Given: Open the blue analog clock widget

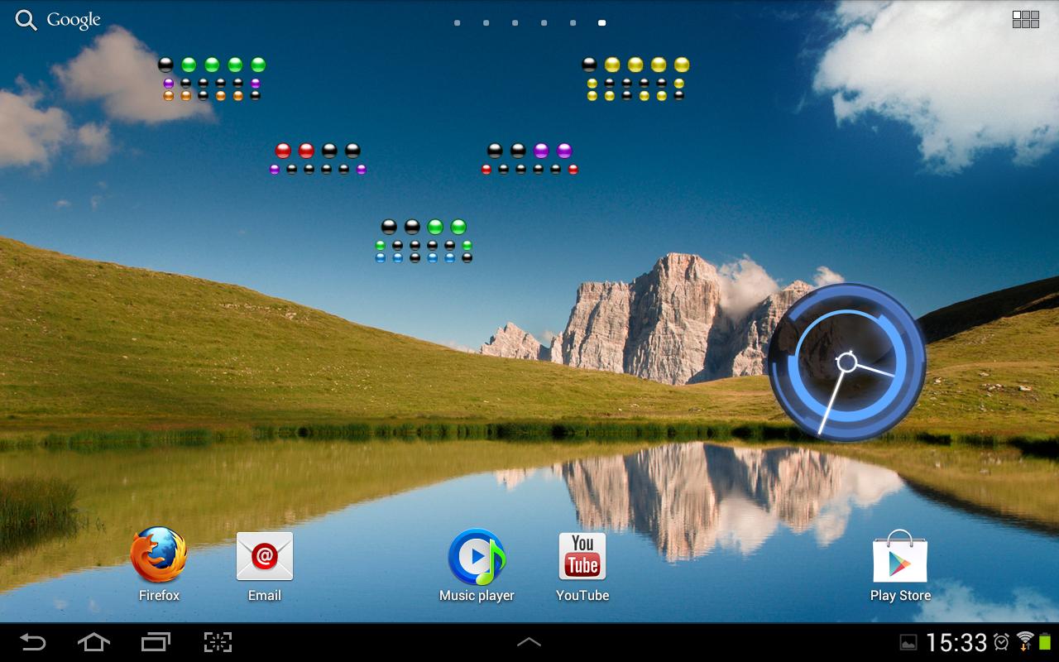Looking at the screenshot, I should click(x=846, y=363).
